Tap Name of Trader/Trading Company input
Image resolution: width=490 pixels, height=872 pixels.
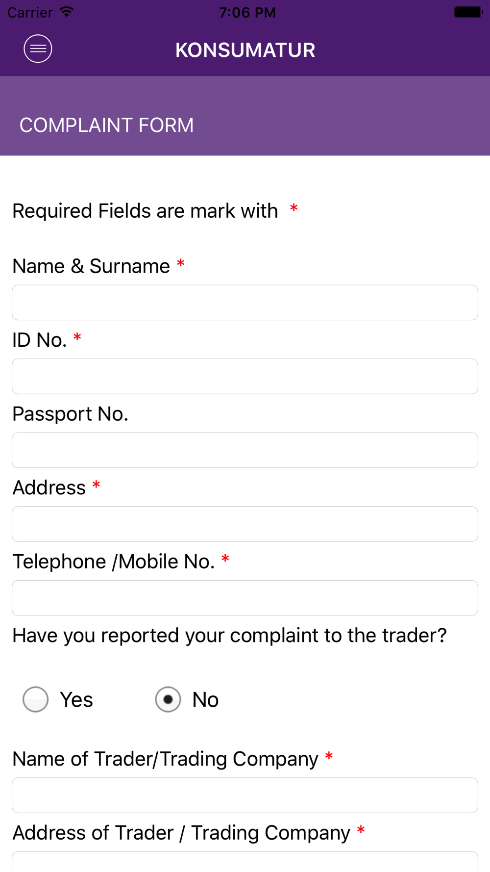245,795
